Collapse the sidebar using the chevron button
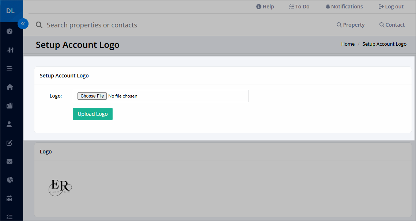 (23, 23)
